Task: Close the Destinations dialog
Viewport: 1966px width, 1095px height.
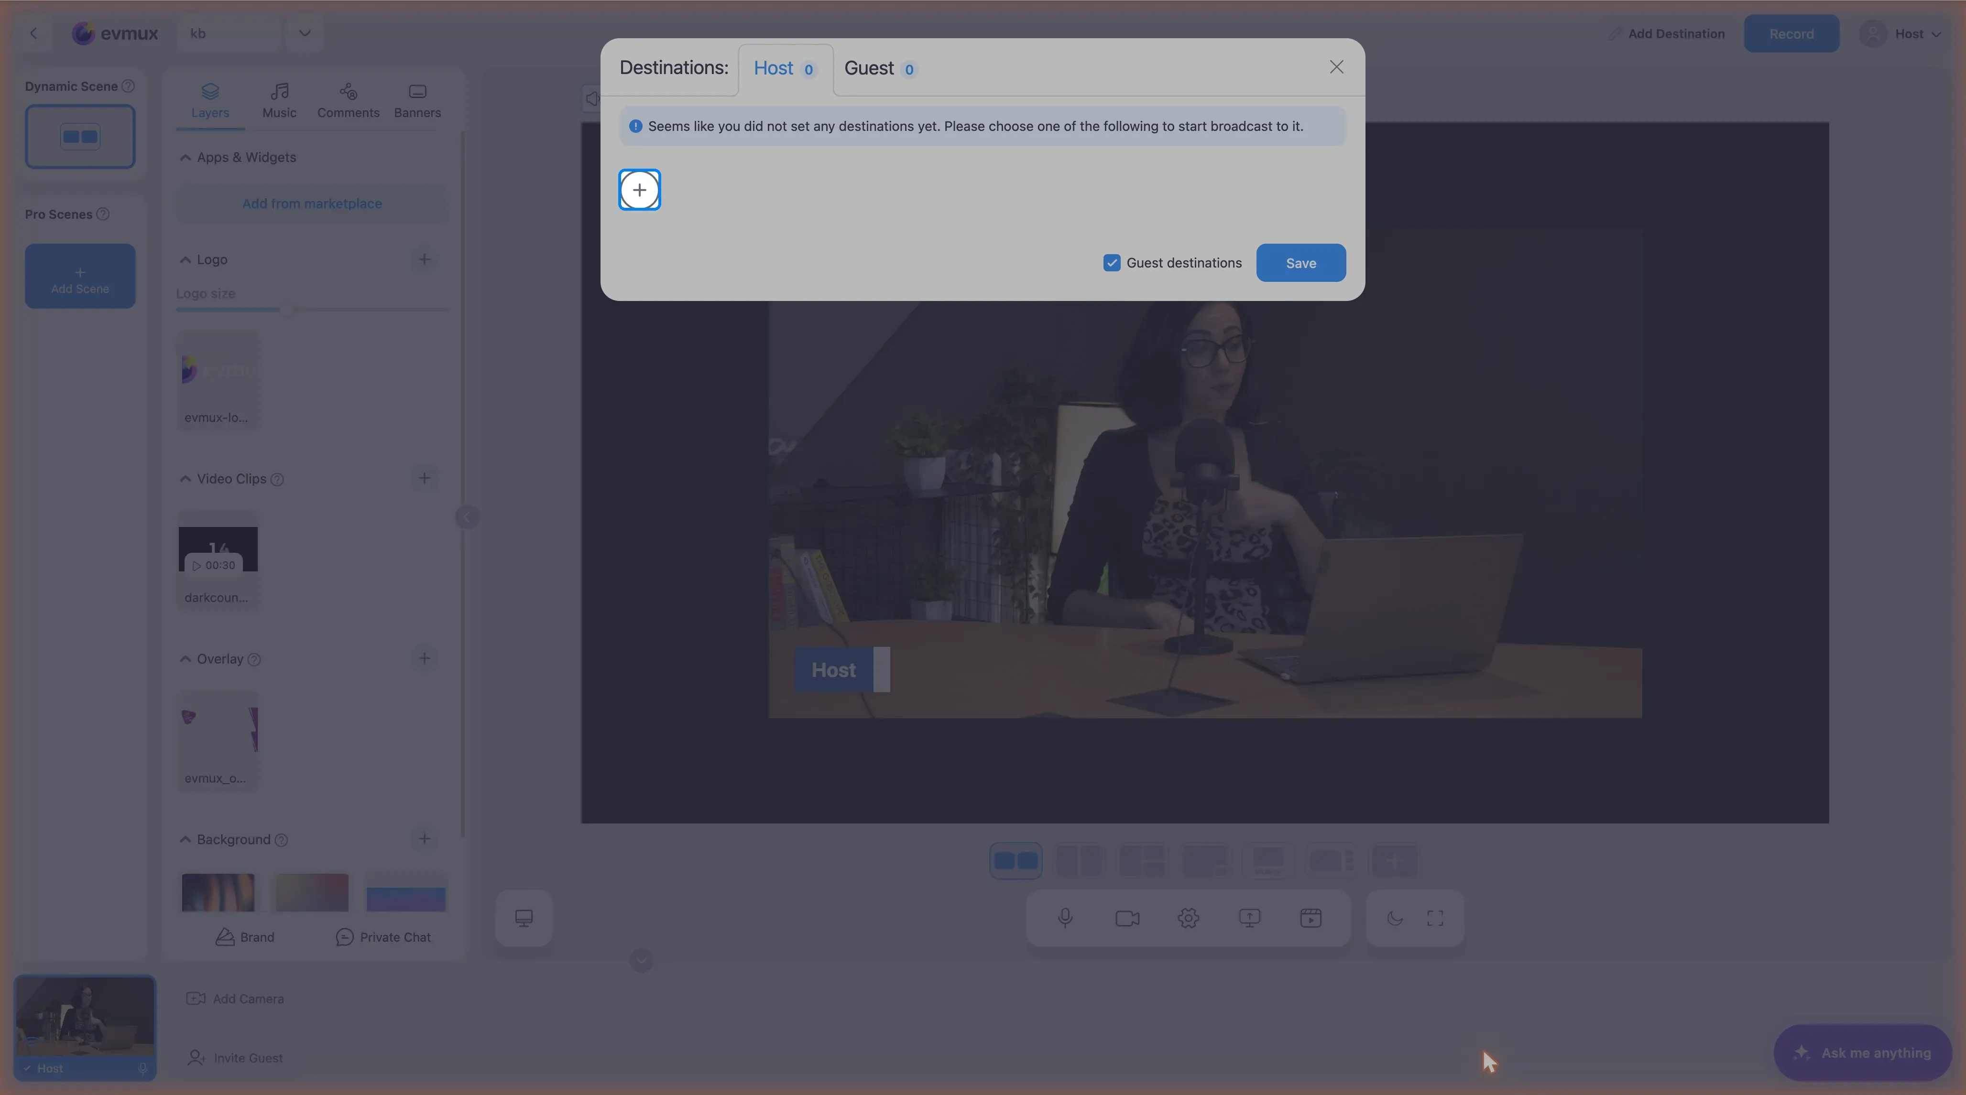Action: click(x=1335, y=67)
